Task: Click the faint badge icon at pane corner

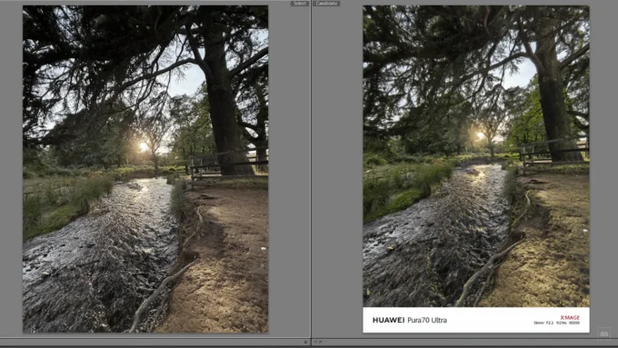Action: point(603,333)
